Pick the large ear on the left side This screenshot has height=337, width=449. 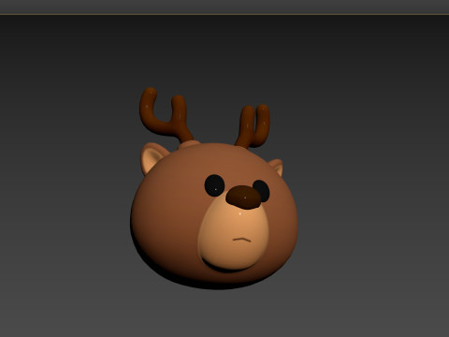(152, 158)
